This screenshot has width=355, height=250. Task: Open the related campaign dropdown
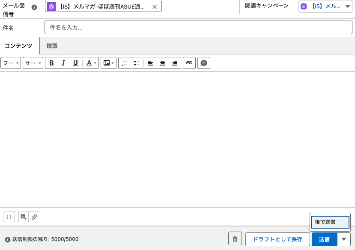pos(325,6)
